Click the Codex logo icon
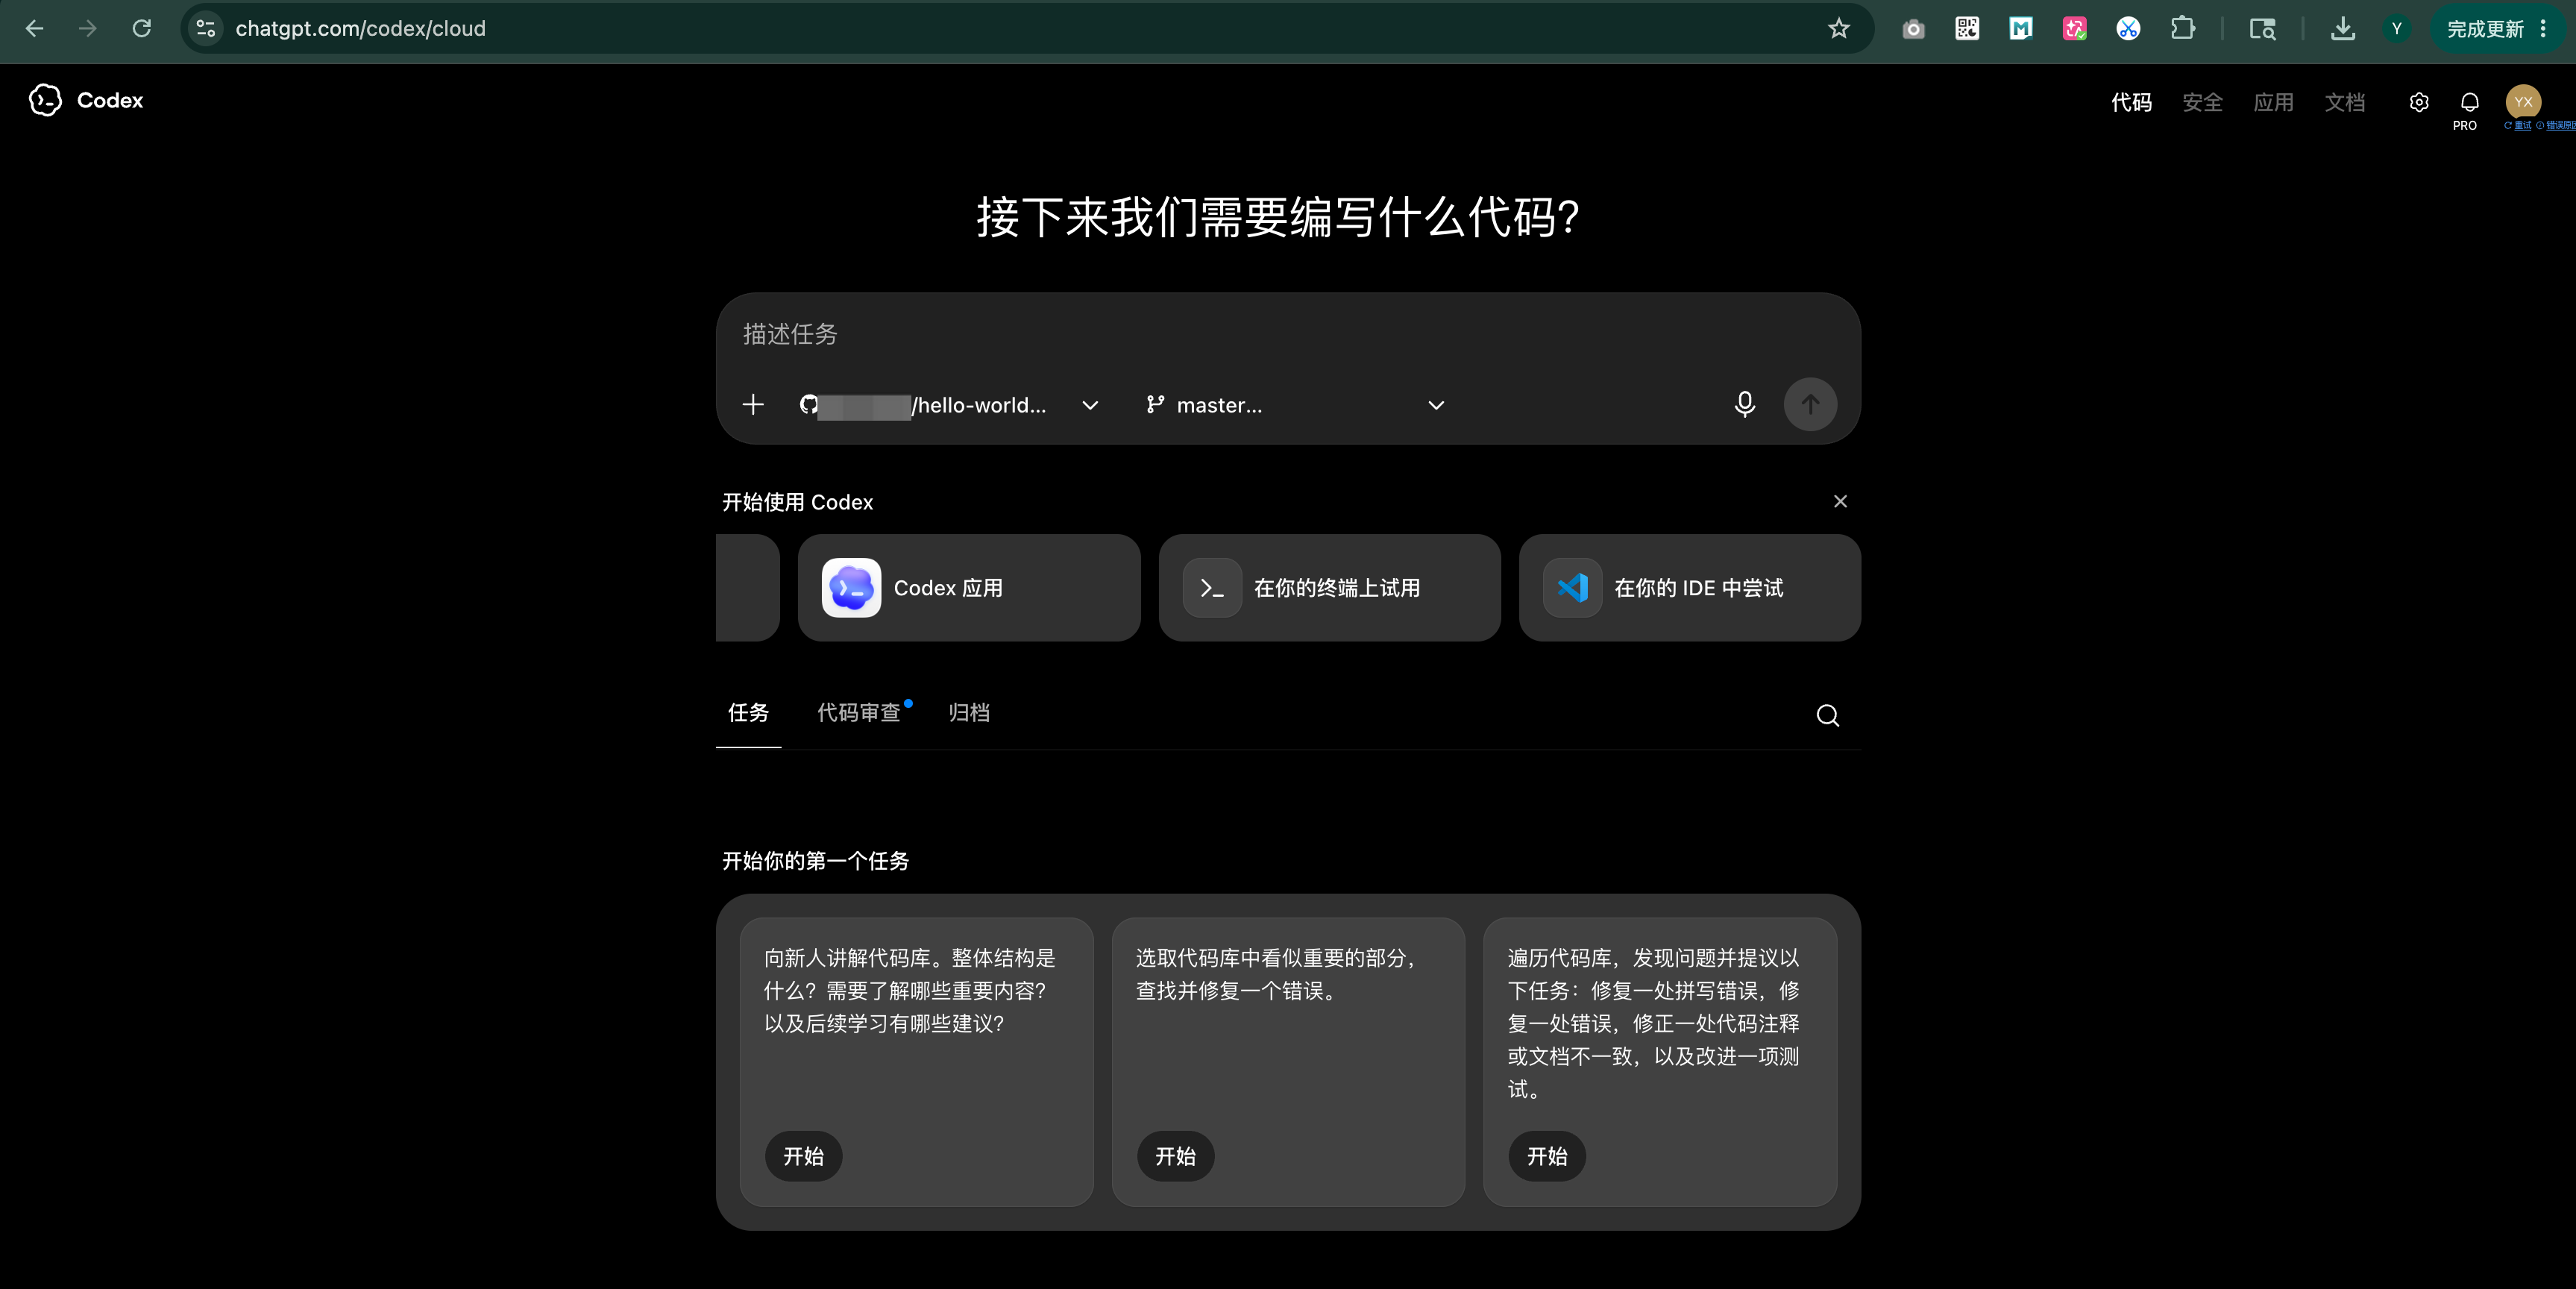The height and width of the screenshot is (1289, 2576). [45, 100]
